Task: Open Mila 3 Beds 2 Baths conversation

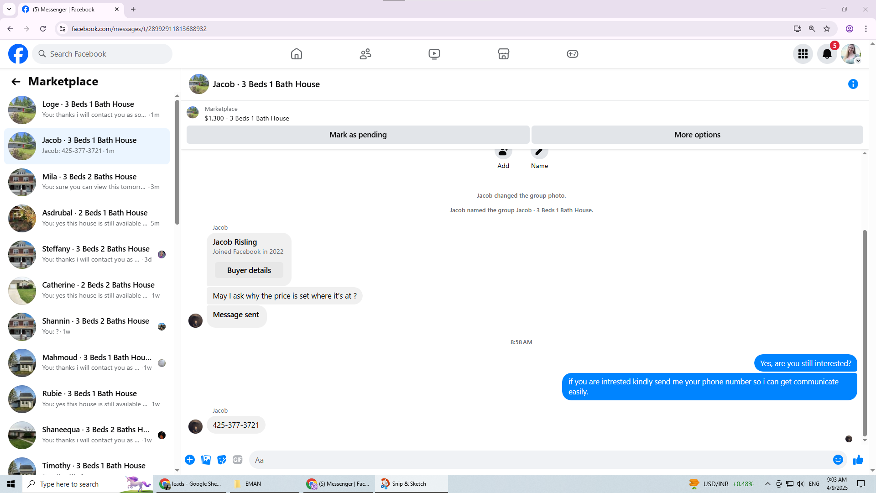Action: [x=87, y=182]
